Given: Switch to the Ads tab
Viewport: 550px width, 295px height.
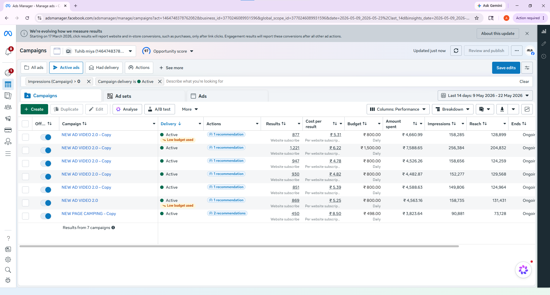Looking at the screenshot, I should pyautogui.click(x=228, y=96).
